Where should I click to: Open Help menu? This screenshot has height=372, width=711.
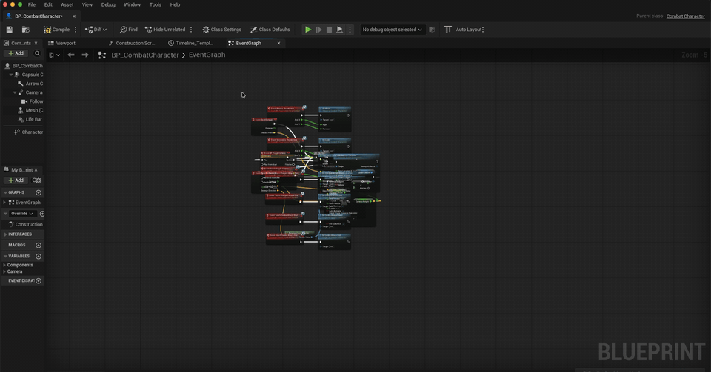(175, 4)
